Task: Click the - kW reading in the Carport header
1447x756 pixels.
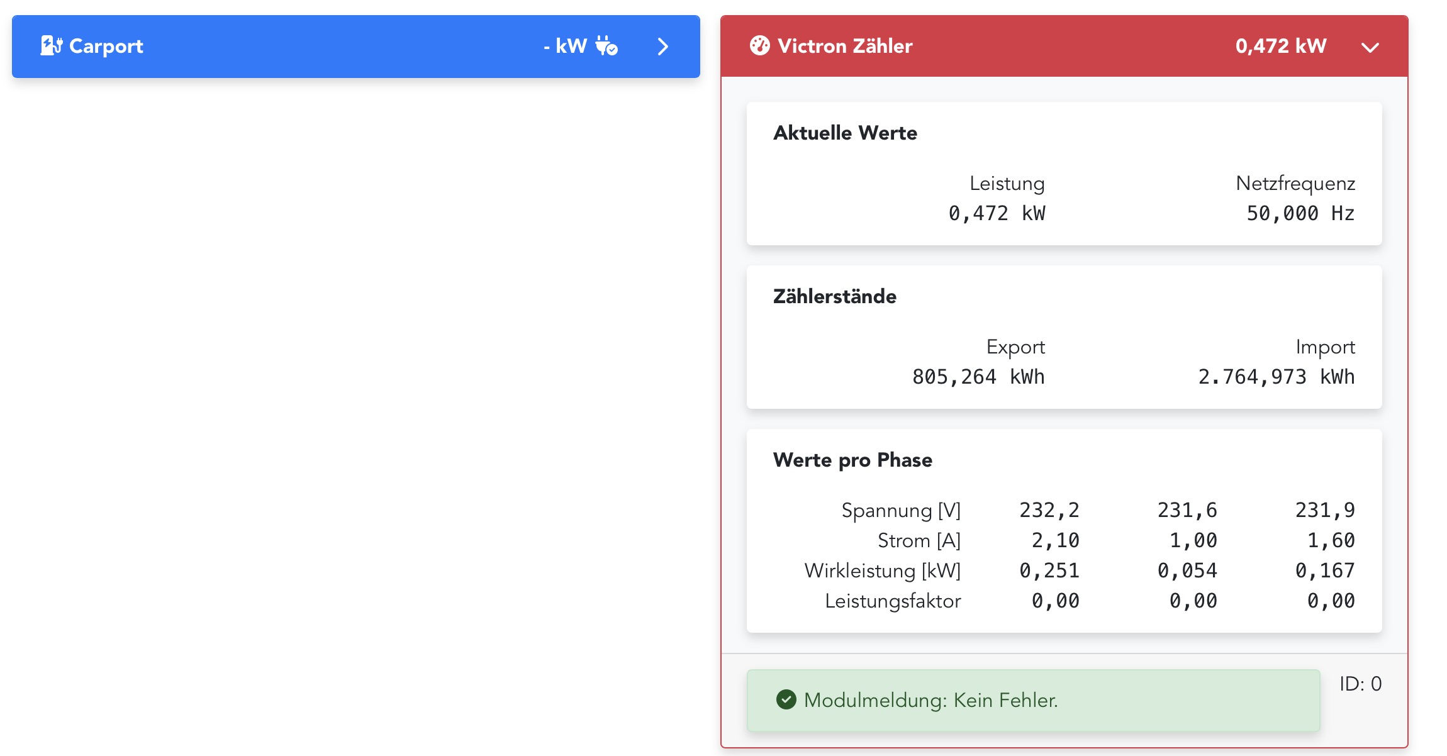Action: [565, 46]
